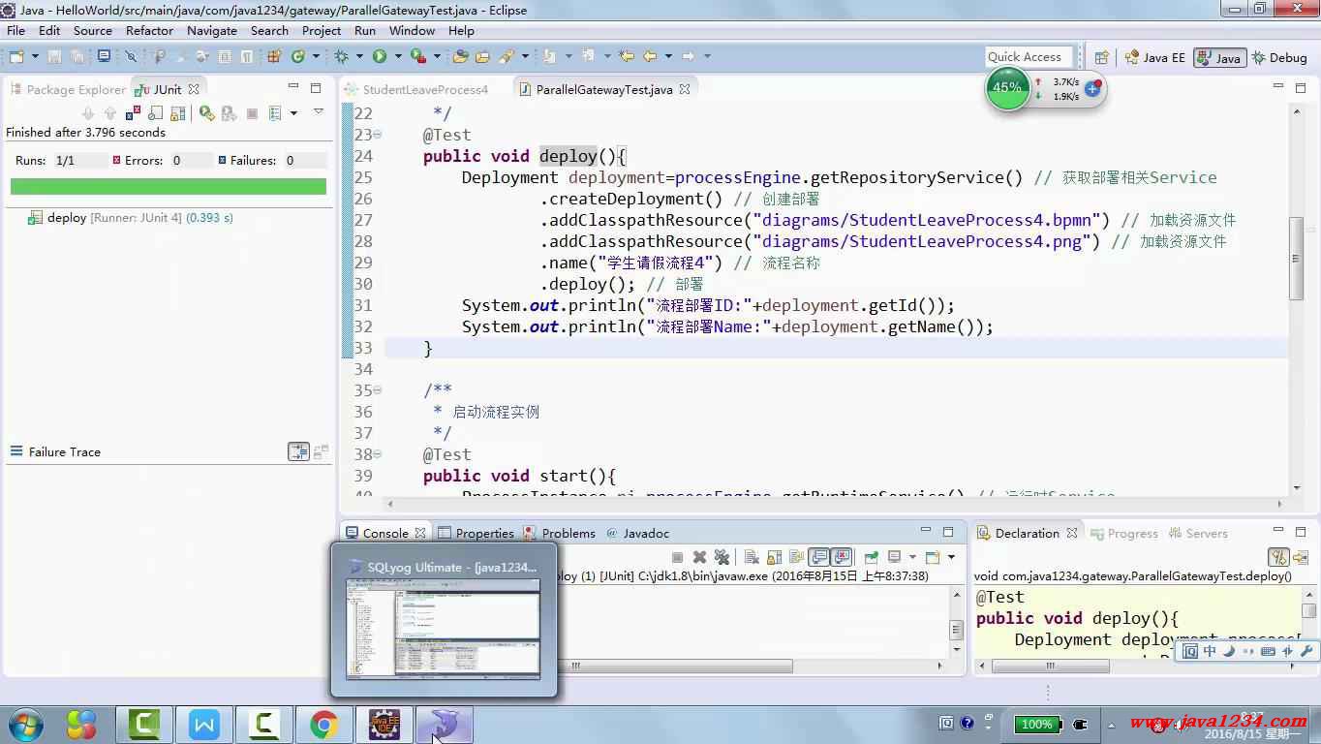Click the network accelerator plus icon
This screenshot has width=1321, height=744.
tap(1092, 88)
